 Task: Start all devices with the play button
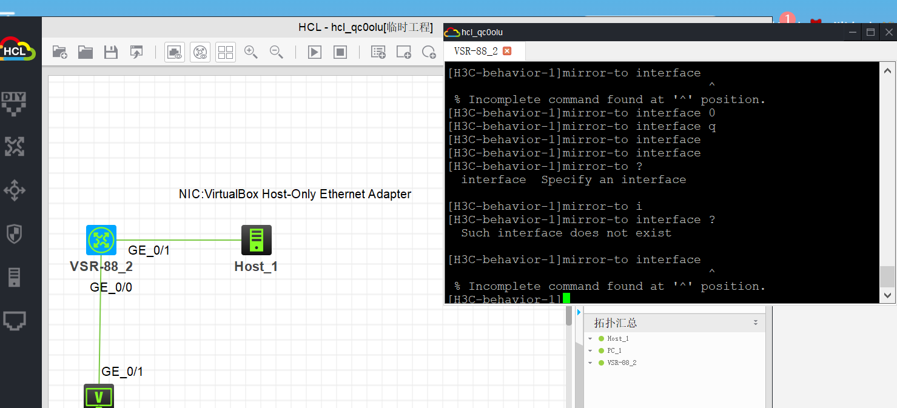315,52
